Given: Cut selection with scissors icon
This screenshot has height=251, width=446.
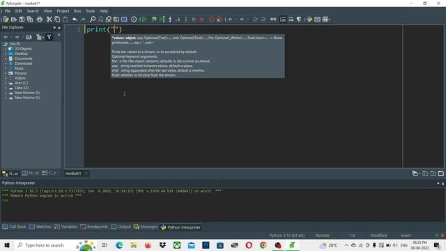Looking at the screenshot, I should pos(49,20).
